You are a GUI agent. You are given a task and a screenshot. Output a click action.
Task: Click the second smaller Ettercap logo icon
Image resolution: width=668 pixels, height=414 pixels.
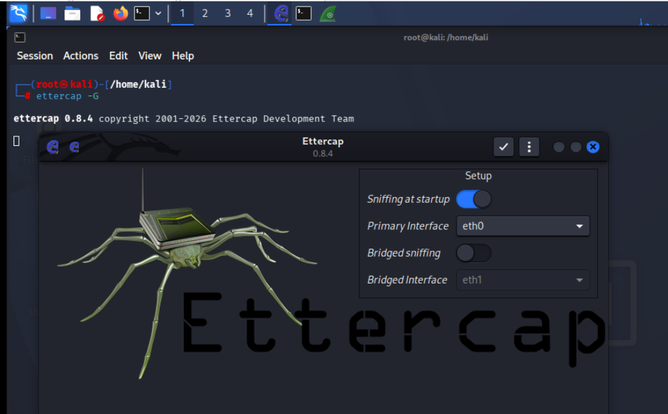[x=74, y=147]
